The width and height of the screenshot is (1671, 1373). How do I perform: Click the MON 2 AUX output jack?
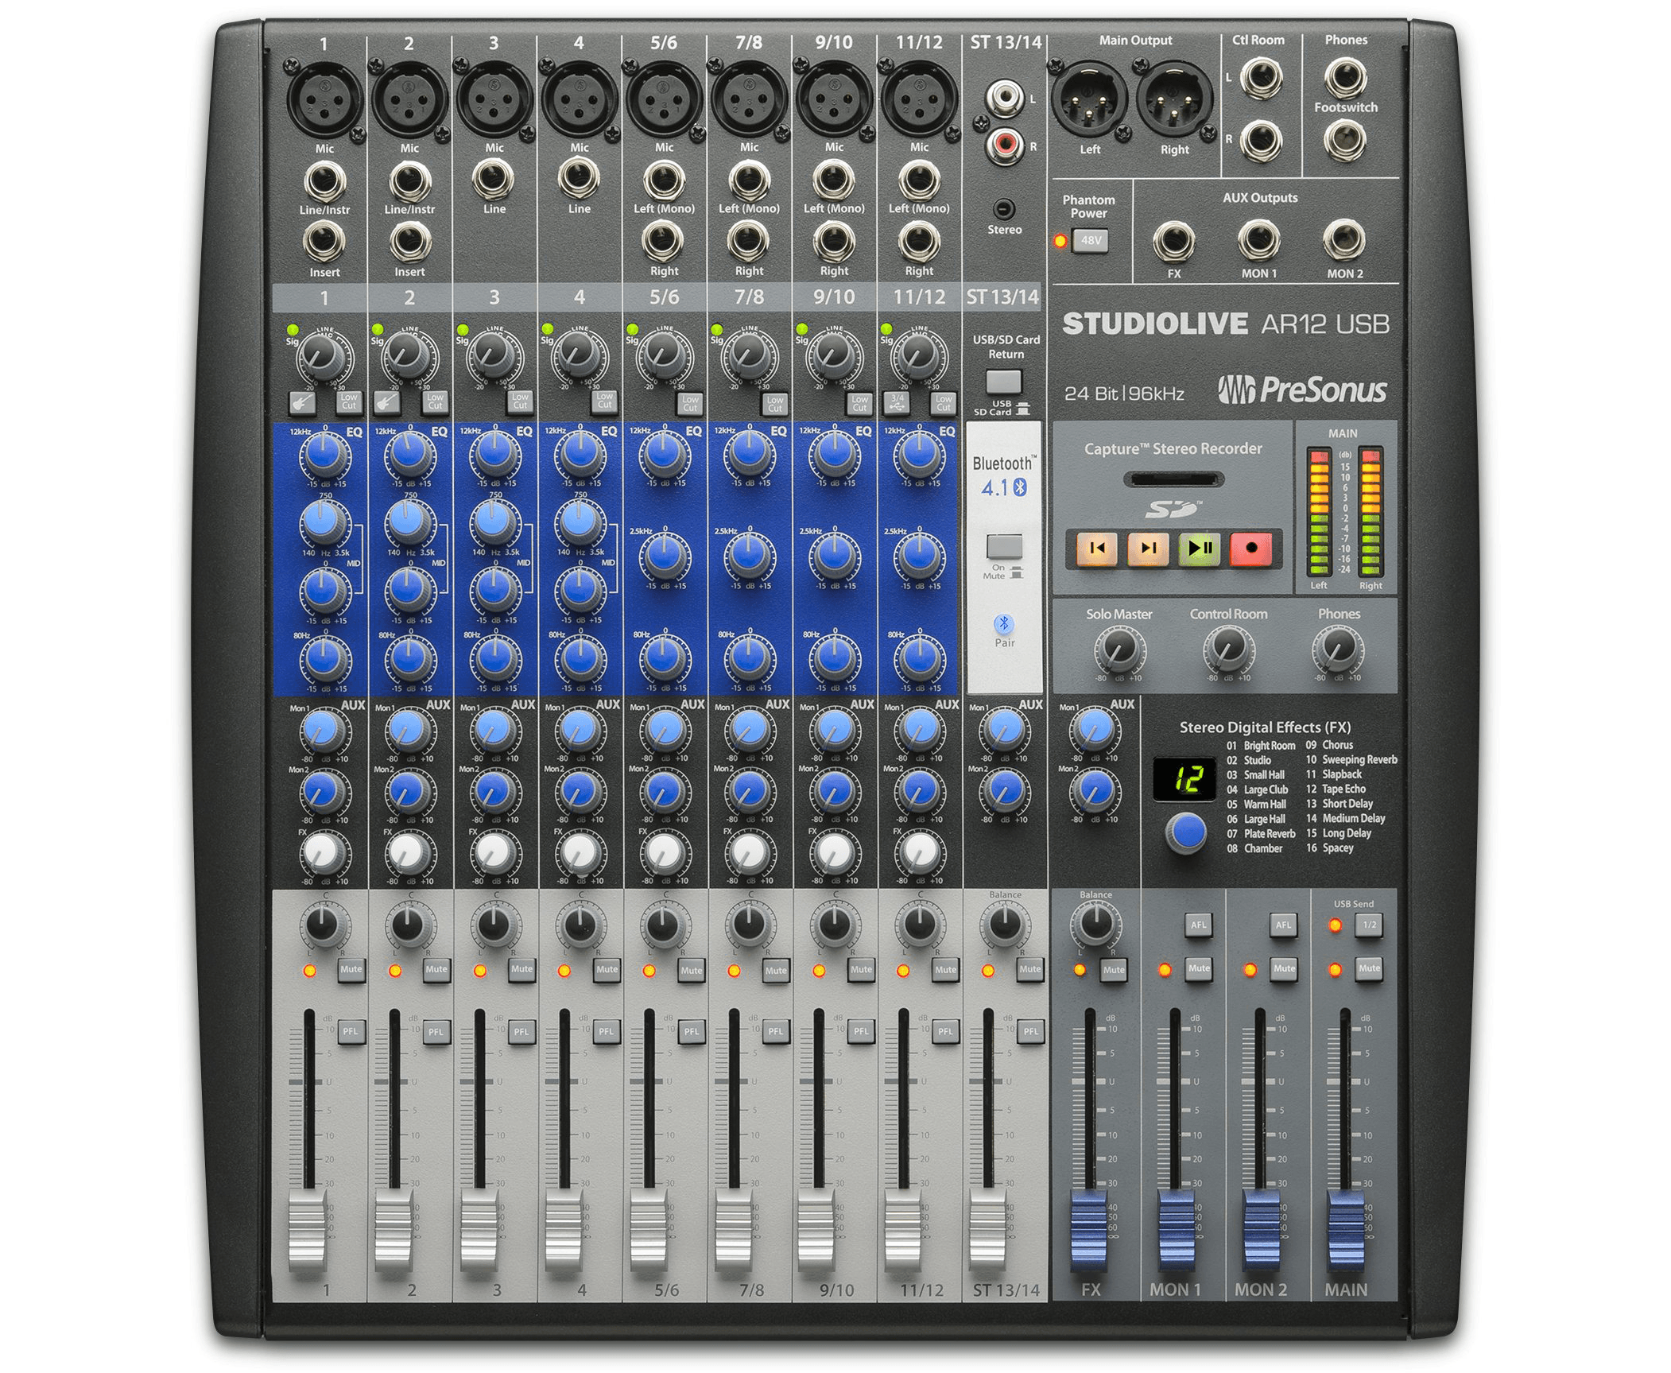pyautogui.click(x=1344, y=241)
